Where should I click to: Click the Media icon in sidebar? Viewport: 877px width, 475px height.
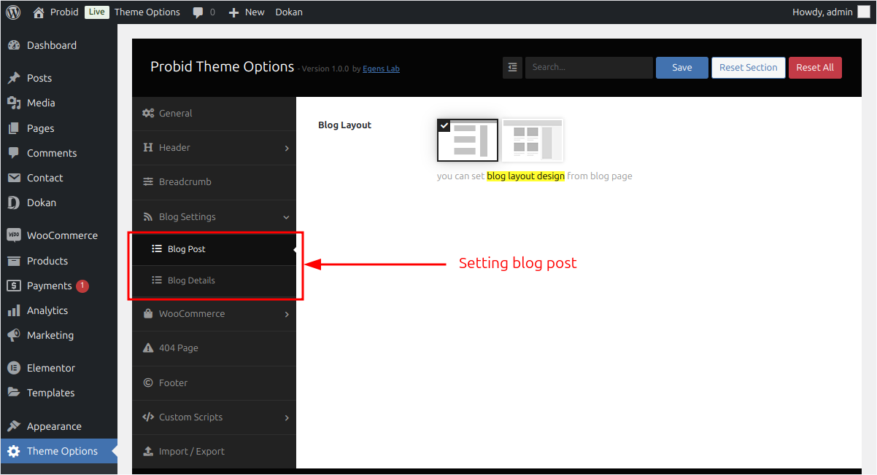(14, 103)
